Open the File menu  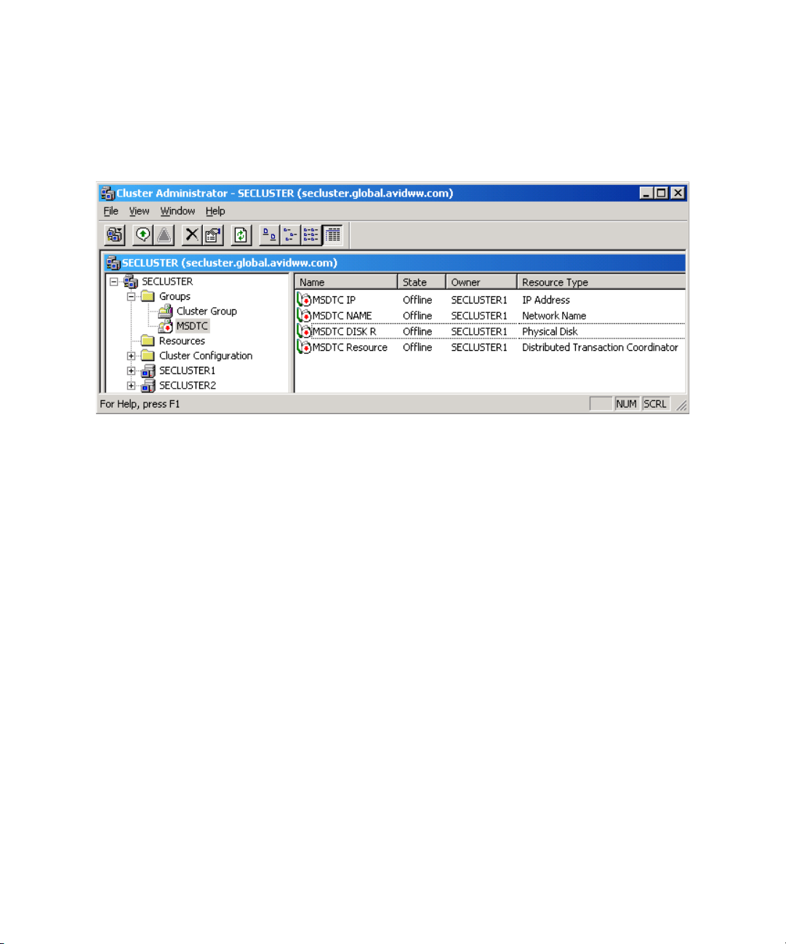[x=111, y=211]
